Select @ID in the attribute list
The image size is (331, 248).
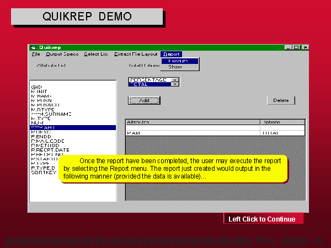(x=36, y=87)
